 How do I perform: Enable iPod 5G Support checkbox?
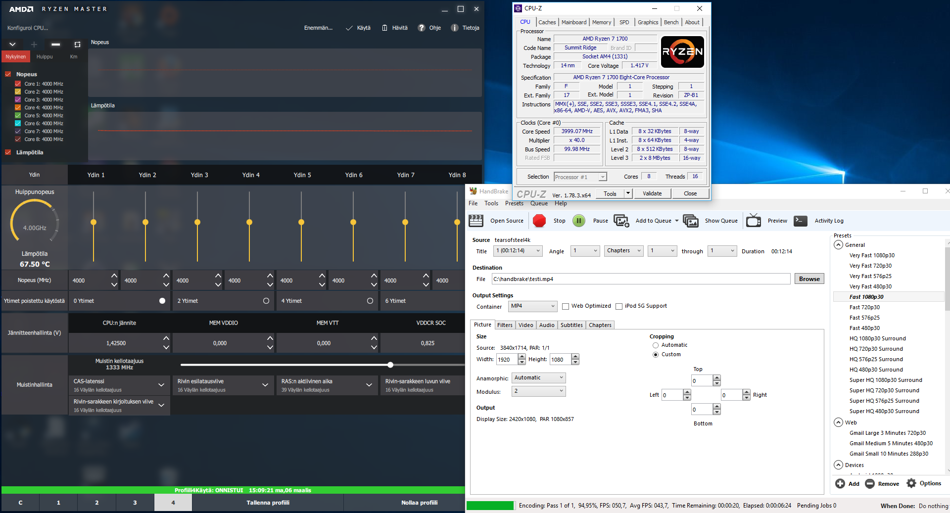pyautogui.click(x=619, y=306)
